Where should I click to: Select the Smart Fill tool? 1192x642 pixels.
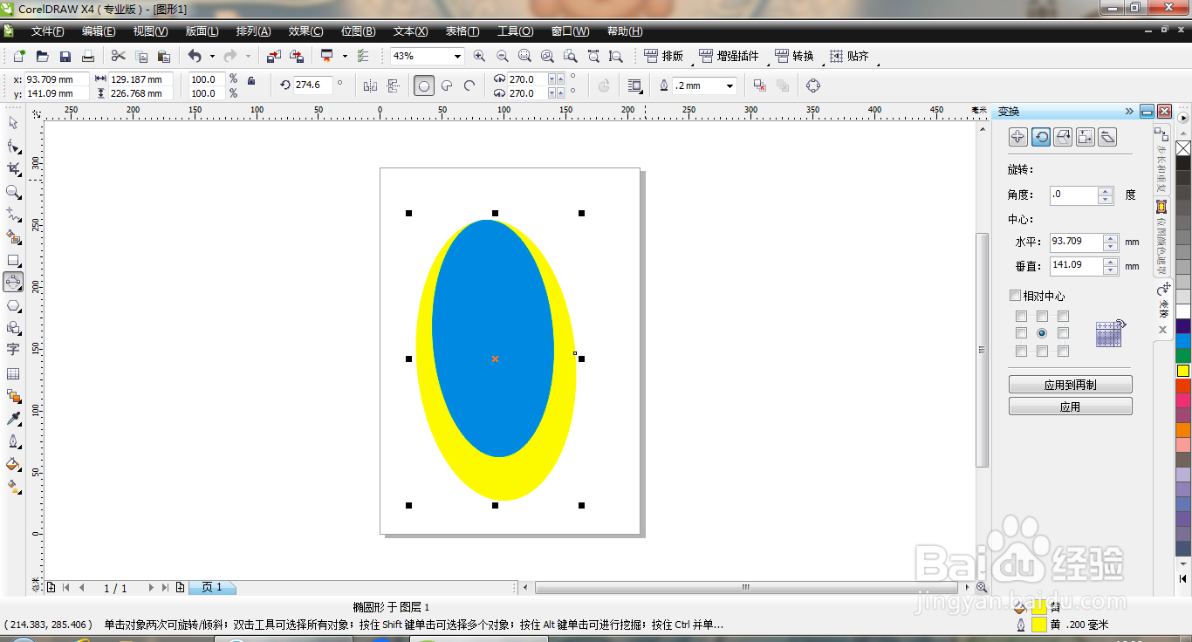point(13,236)
